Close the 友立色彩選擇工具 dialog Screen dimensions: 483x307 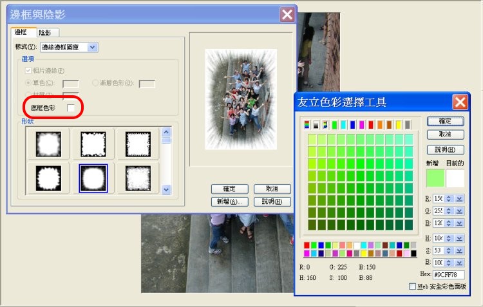(459, 102)
